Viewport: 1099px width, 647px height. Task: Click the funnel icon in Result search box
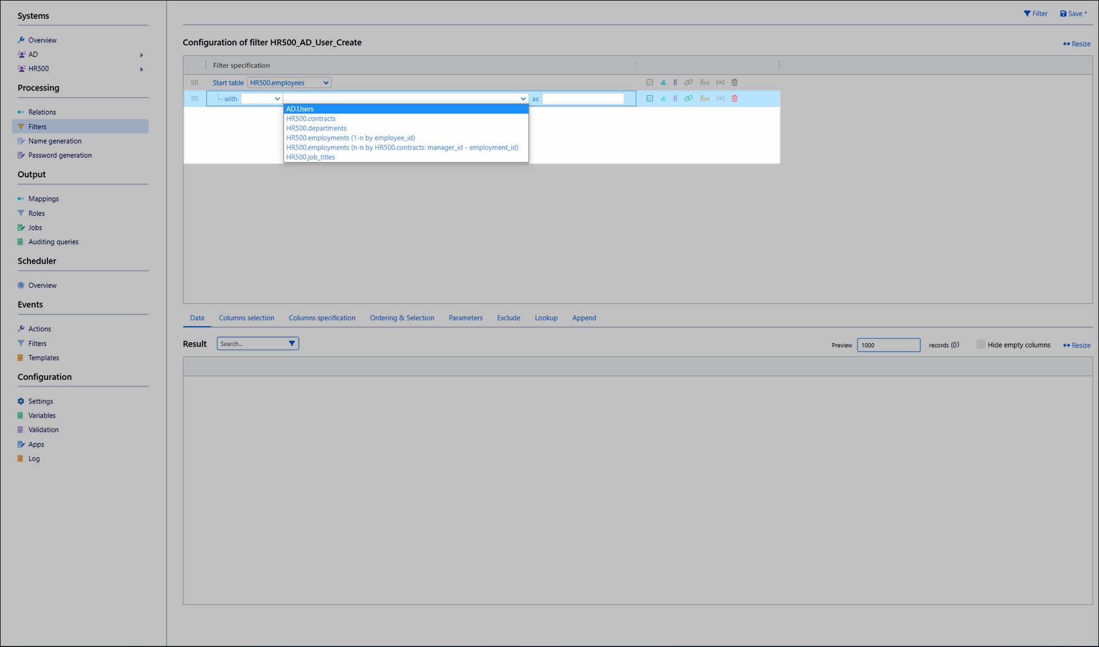click(x=292, y=344)
